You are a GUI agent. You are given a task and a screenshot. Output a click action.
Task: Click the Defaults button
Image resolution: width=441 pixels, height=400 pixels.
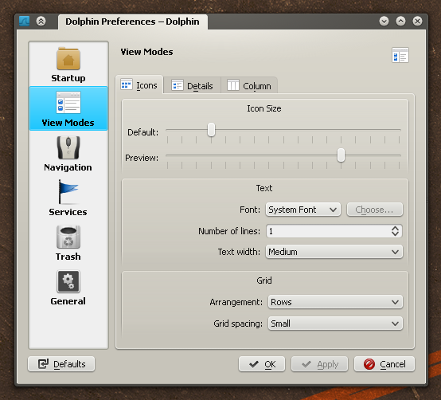pyautogui.click(x=61, y=364)
